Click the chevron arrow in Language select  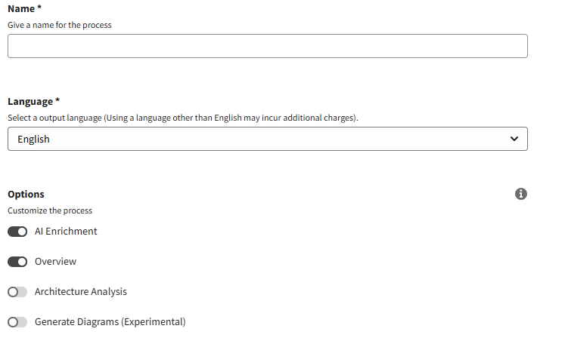(514, 139)
